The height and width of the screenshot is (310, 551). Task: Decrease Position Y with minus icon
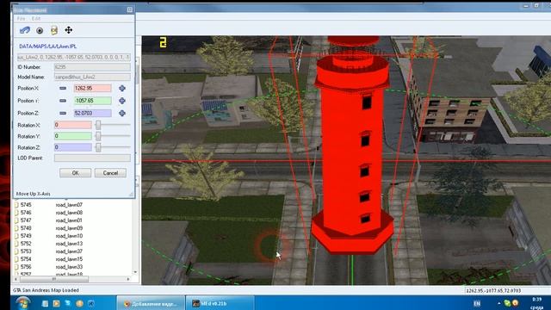tap(63, 101)
